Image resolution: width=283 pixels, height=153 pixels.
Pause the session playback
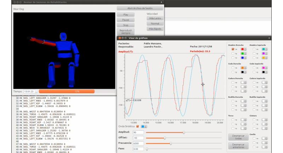(126, 20)
